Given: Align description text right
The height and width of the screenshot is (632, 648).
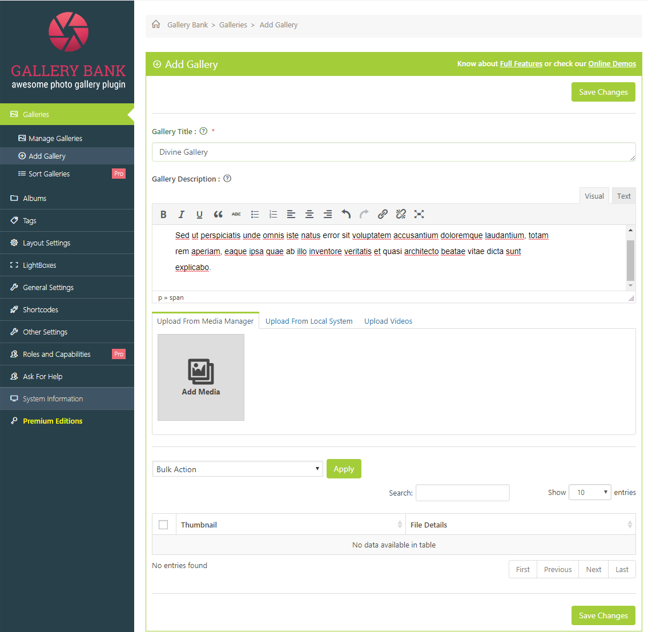Looking at the screenshot, I should point(327,214).
